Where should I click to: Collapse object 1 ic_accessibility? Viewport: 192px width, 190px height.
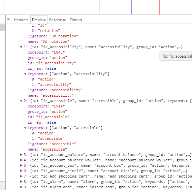tap(21, 47)
